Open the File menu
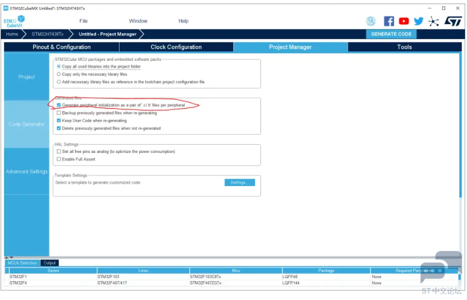This screenshot has width=467, height=300. point(83,21)
